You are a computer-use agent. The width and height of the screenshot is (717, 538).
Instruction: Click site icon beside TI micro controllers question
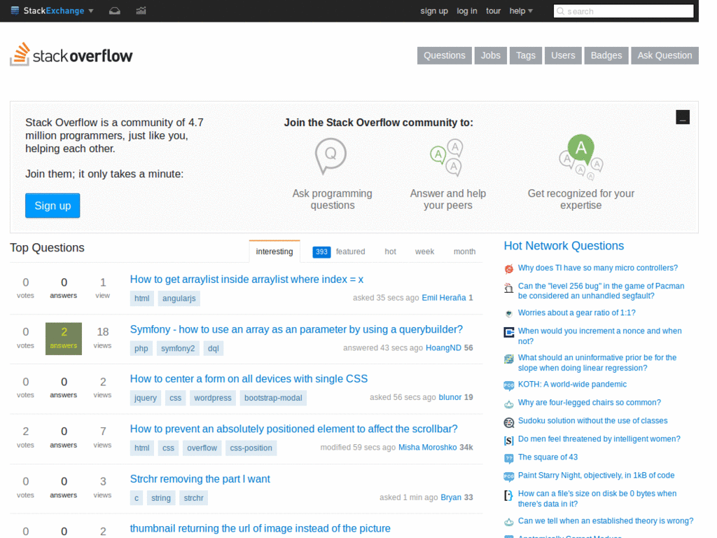coord(508,268)
